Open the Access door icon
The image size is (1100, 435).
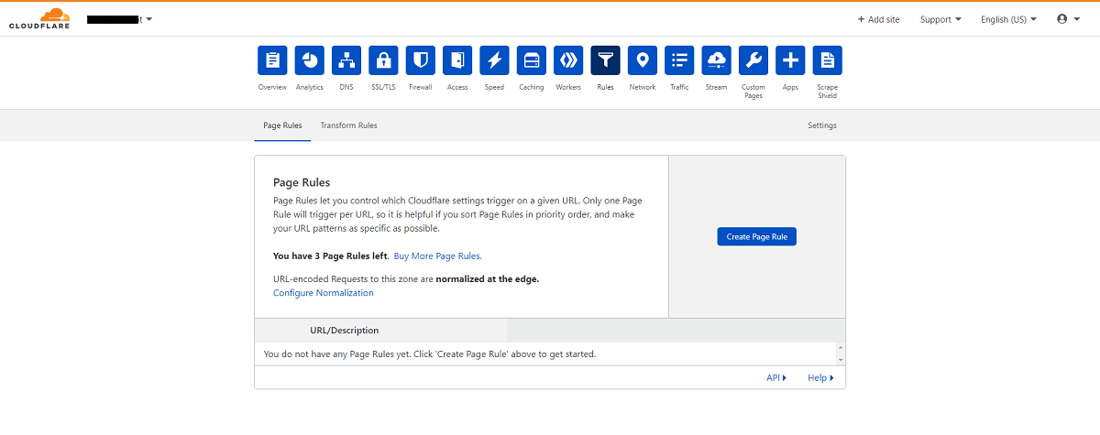click(x=457, y=60)
